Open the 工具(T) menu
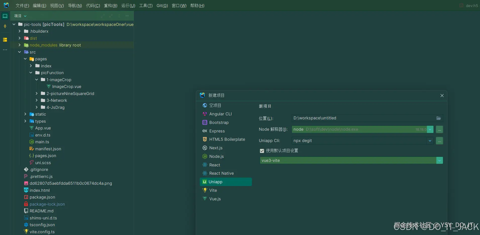The height and width of the screenshot is (235, 480). click(x=146, y=6)
